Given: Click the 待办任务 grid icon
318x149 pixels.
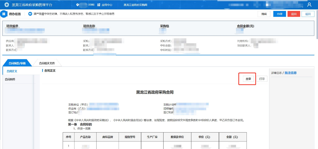Looking at the screenshot, I should point(4,14).
